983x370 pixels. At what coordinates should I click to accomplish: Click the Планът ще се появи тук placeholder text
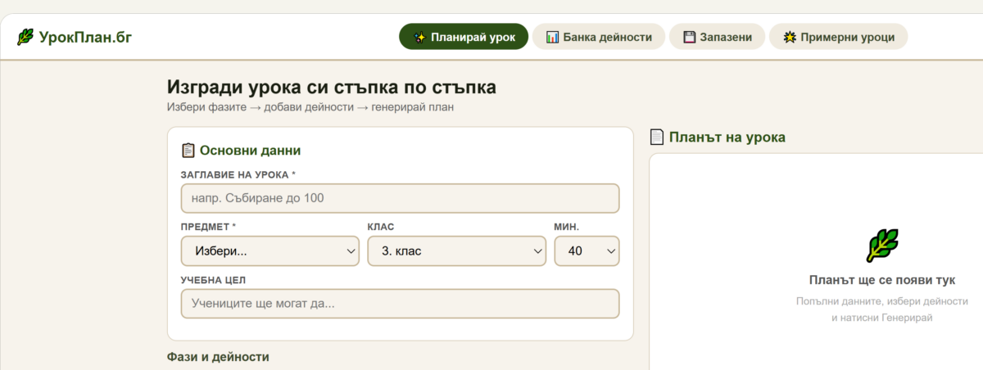tap(881, 280)
